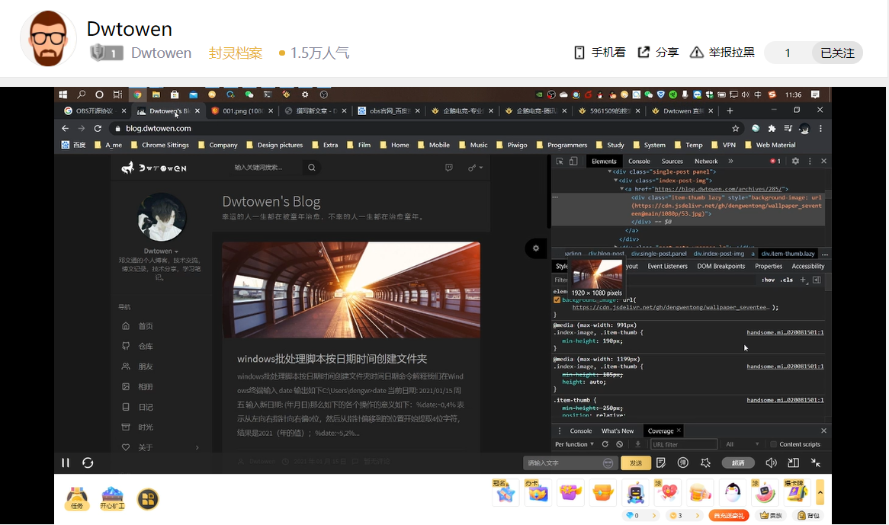Select the 办卡 gift chest
Viewport: 889px width, 525px height.
[538, 492]
